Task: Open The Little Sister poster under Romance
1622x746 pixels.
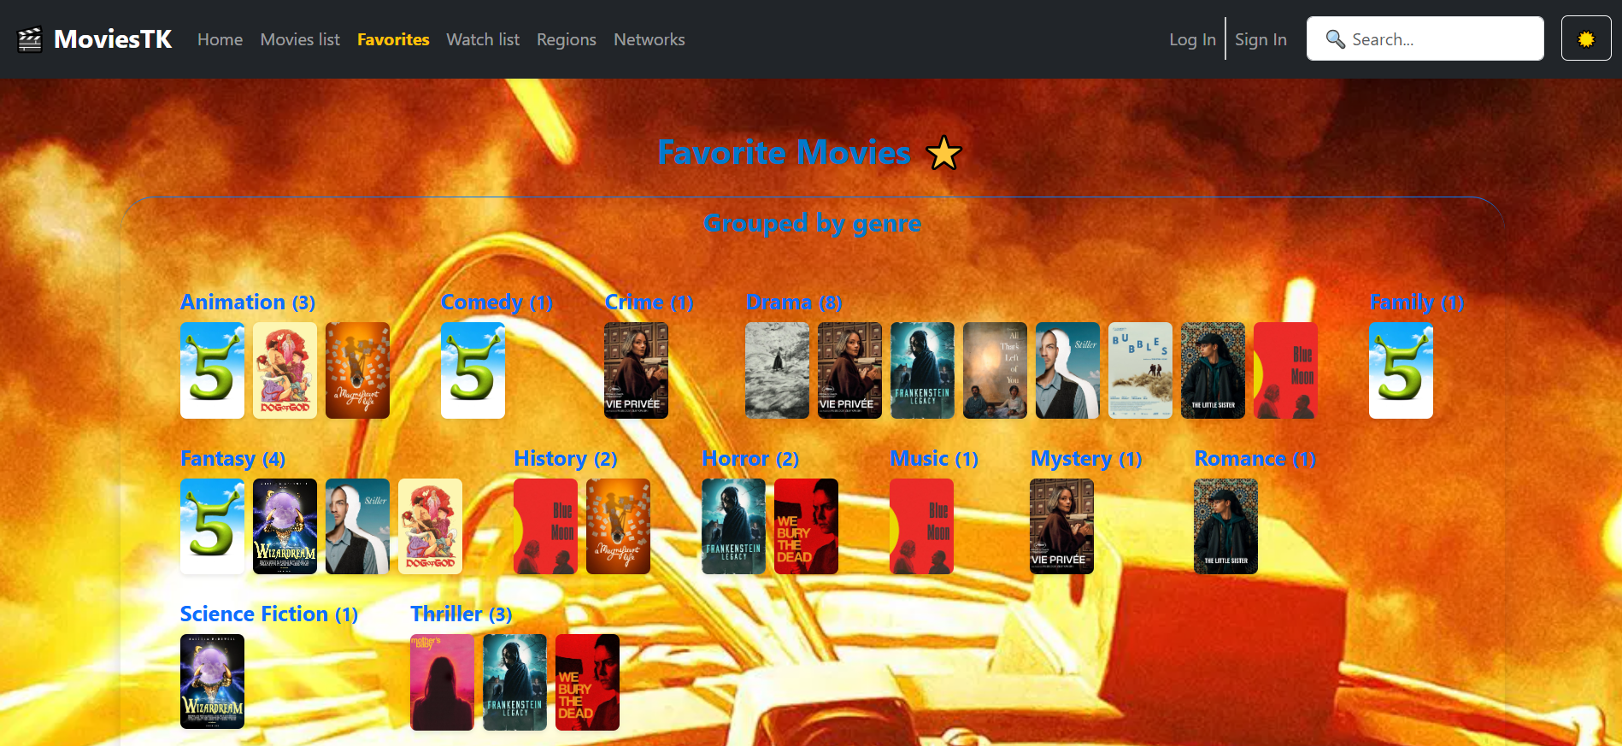Action: (1225, 526)
